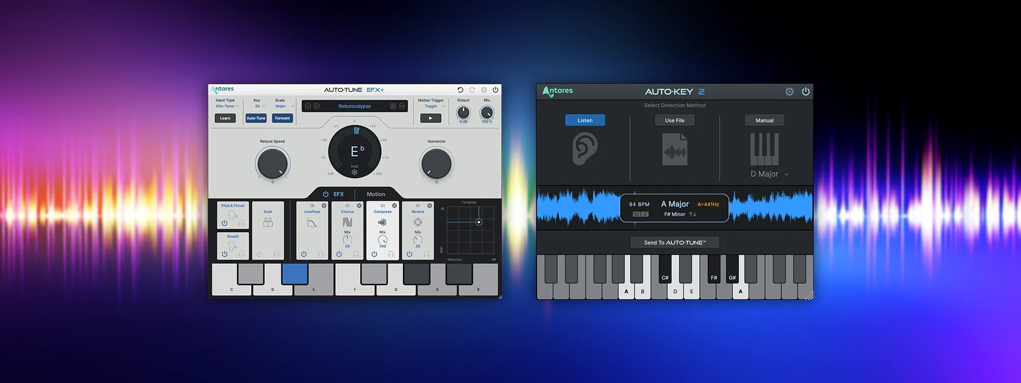Image resolution: width=1021 pixels, height=383 pixels.
Task: Toggle the Reverb power button
Action: 409,254
